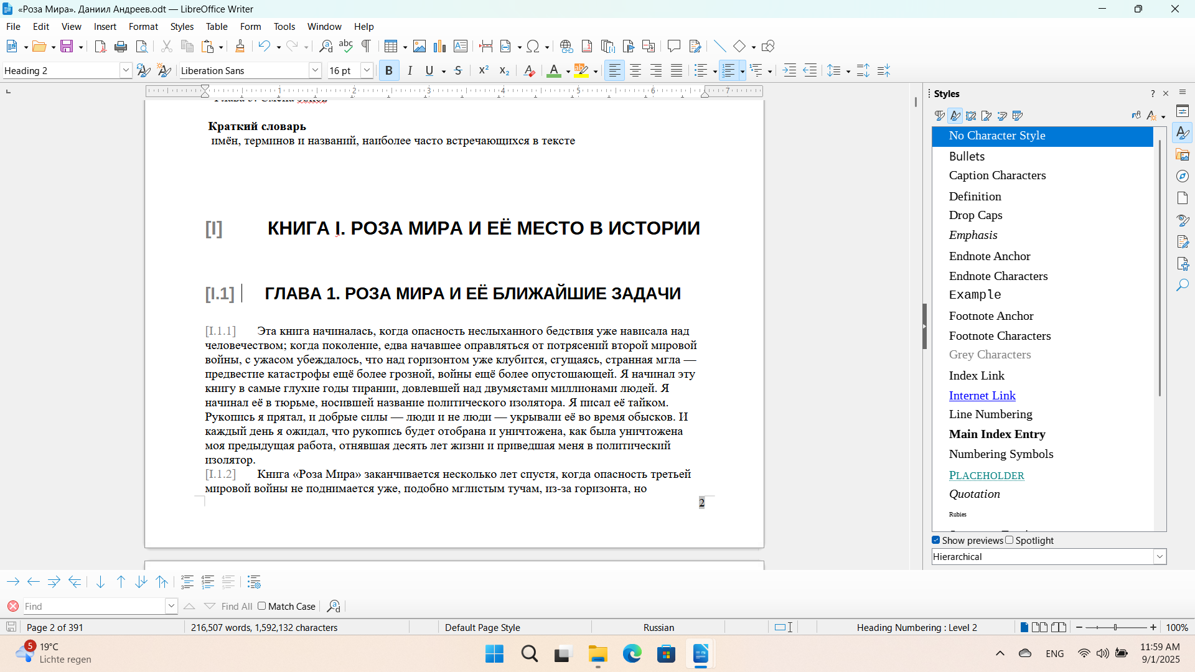
Task: Open font name dropdown for Liberation Sans
Action: (x=316, y=70)
